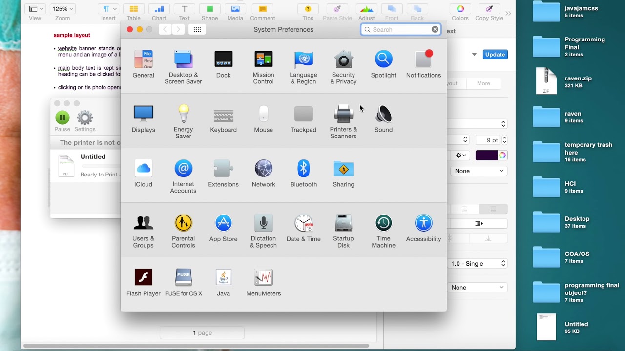Click Copy Style in Pages toolbar
This screenshot has width=625, height=351.
click(x=489, y=12)
